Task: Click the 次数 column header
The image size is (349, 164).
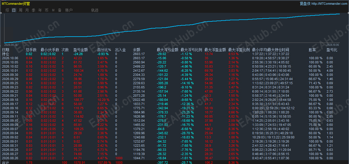Action: pyautogui.click(x=65, y=50)
